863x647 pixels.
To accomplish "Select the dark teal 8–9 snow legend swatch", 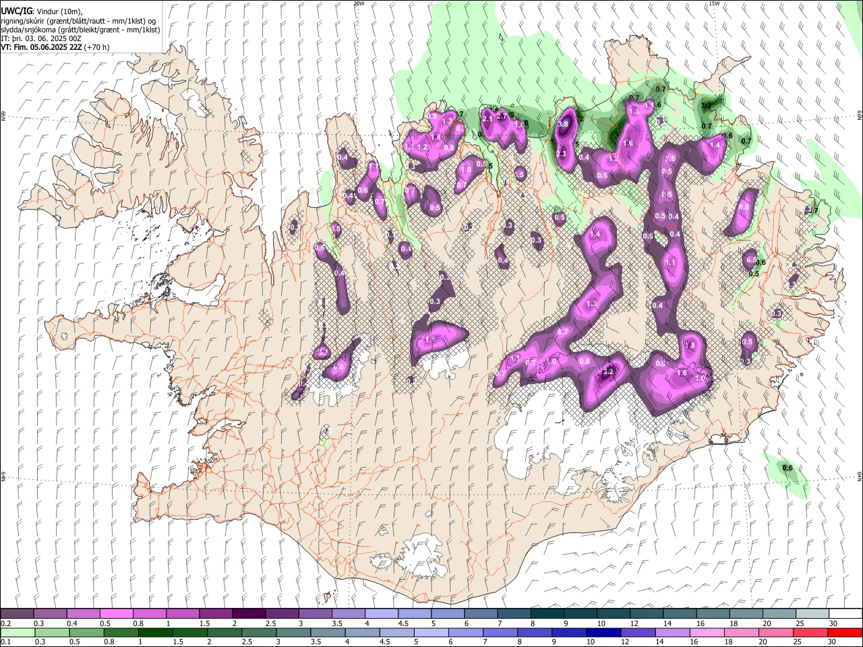I will pos(547,614).
